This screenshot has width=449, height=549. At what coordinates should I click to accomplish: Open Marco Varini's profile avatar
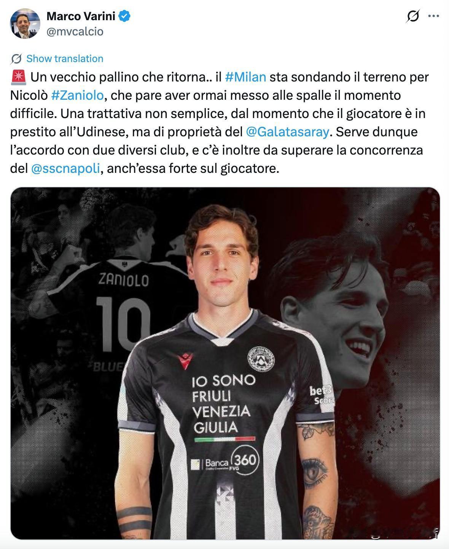click(x=25, y=23)
